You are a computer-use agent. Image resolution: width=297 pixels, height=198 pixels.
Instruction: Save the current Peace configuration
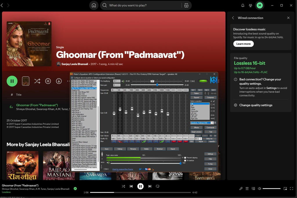106,149
